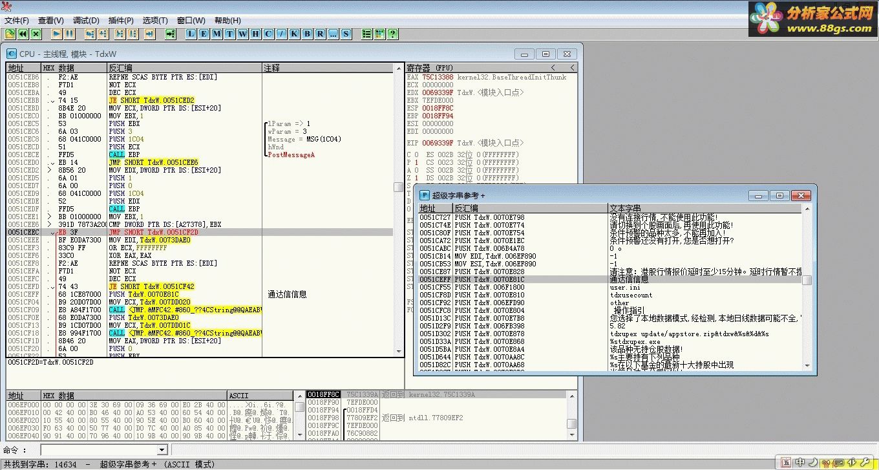This screenshot has width=879, height=470.
Task: Open the 调试(D) menu
Action: click(86, 21)
